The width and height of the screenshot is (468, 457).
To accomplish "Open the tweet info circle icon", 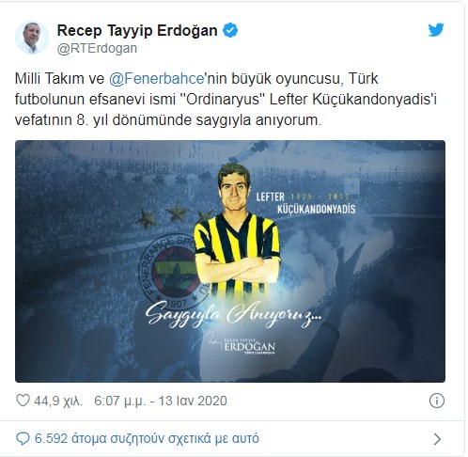I will click(437, 401).
